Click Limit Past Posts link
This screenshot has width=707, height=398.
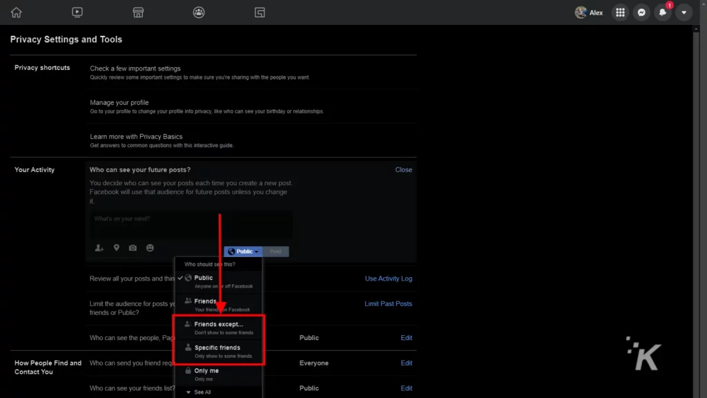[388, 304]
